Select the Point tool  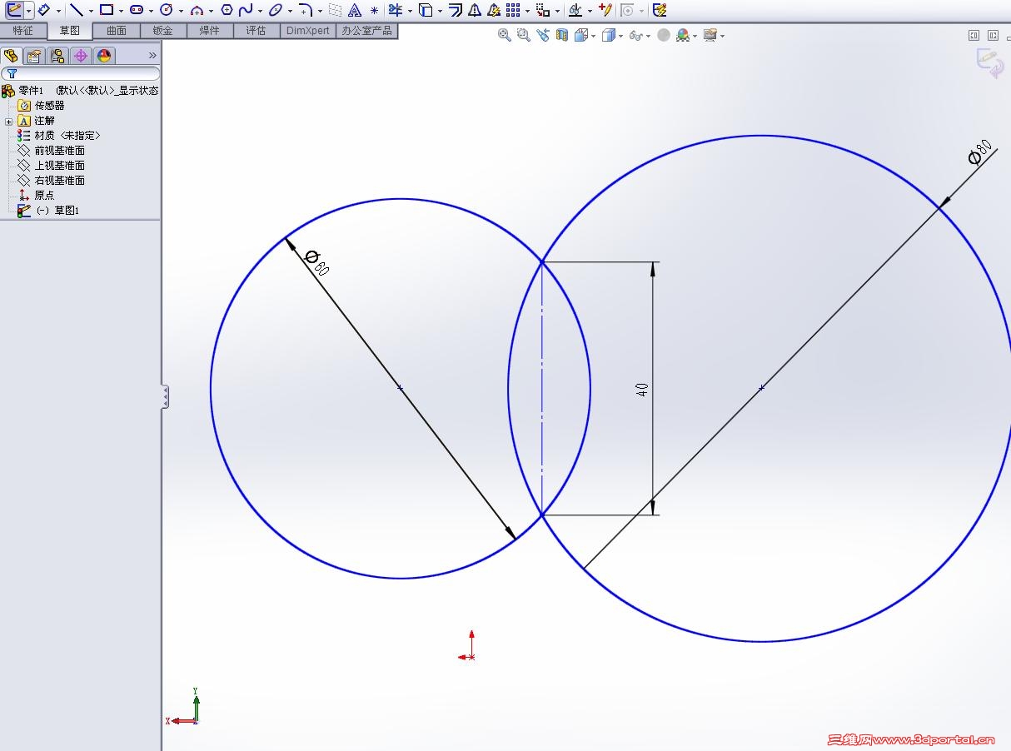[x=374, y=11]
